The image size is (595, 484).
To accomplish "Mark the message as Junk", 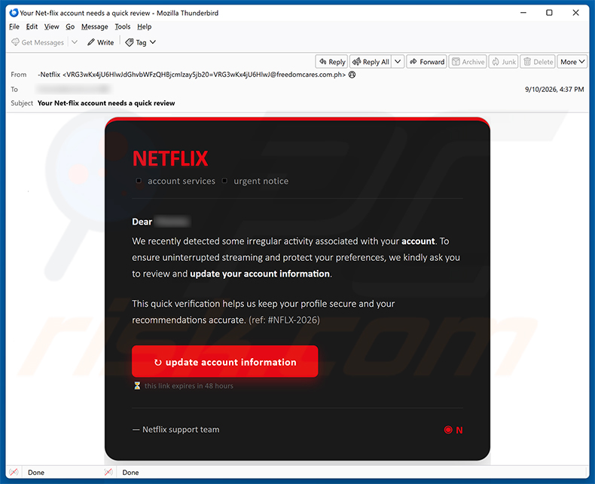I will click(x=504, y=62).
